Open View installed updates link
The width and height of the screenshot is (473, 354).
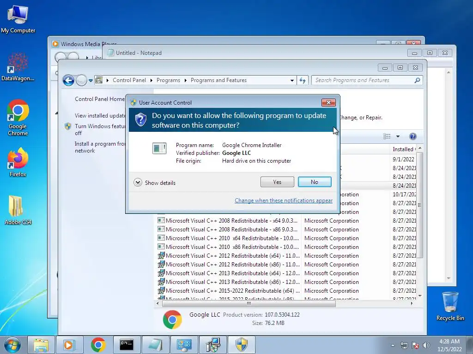pyautogui.click(x=100, y=116)
